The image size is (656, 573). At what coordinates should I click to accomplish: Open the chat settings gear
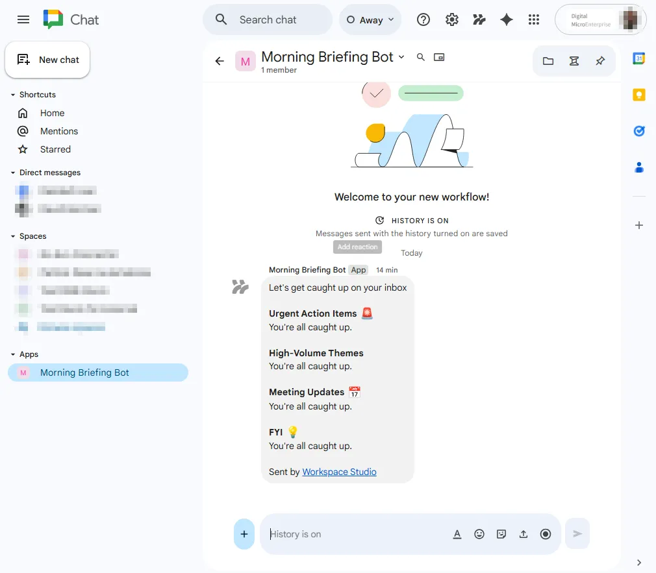[452, 19]
